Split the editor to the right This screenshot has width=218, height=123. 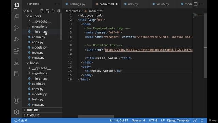196,4
